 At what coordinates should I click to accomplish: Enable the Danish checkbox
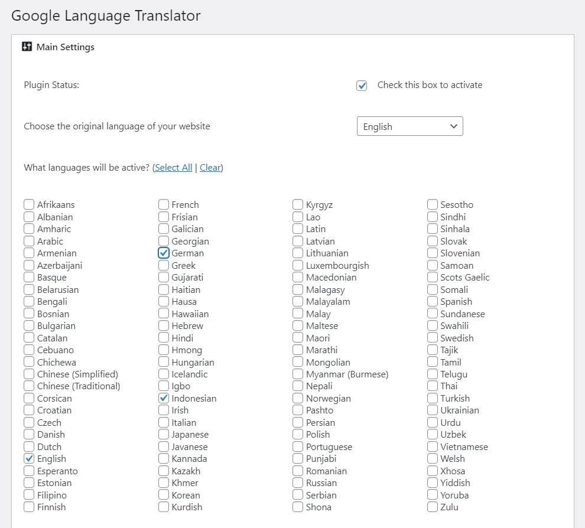point(29,435)
